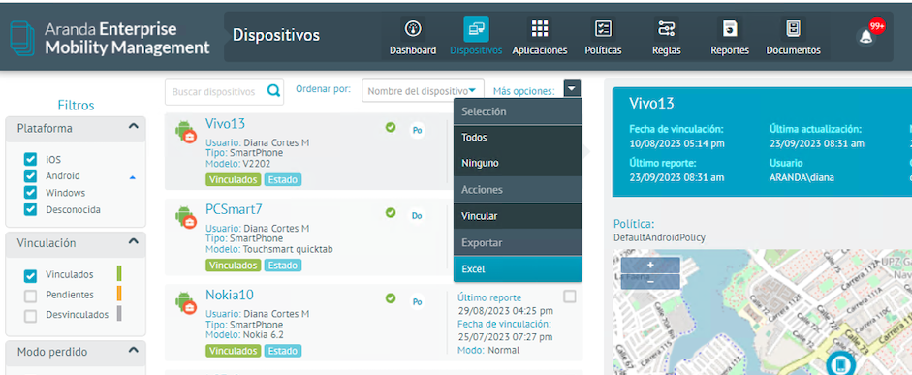This screenshot has width=912, height=375.
Task: Click the green Vinculados color bar
Action: (119, 274)
